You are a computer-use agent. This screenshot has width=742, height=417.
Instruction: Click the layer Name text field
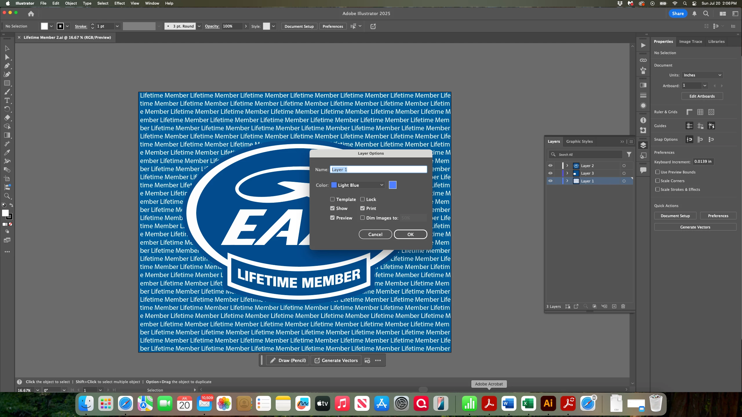378,169
